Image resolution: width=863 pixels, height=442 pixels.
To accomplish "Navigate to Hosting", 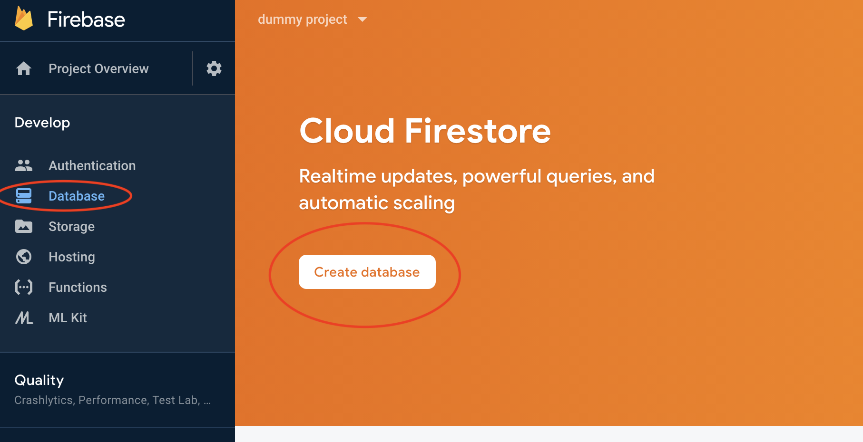I will click(72, 257).
